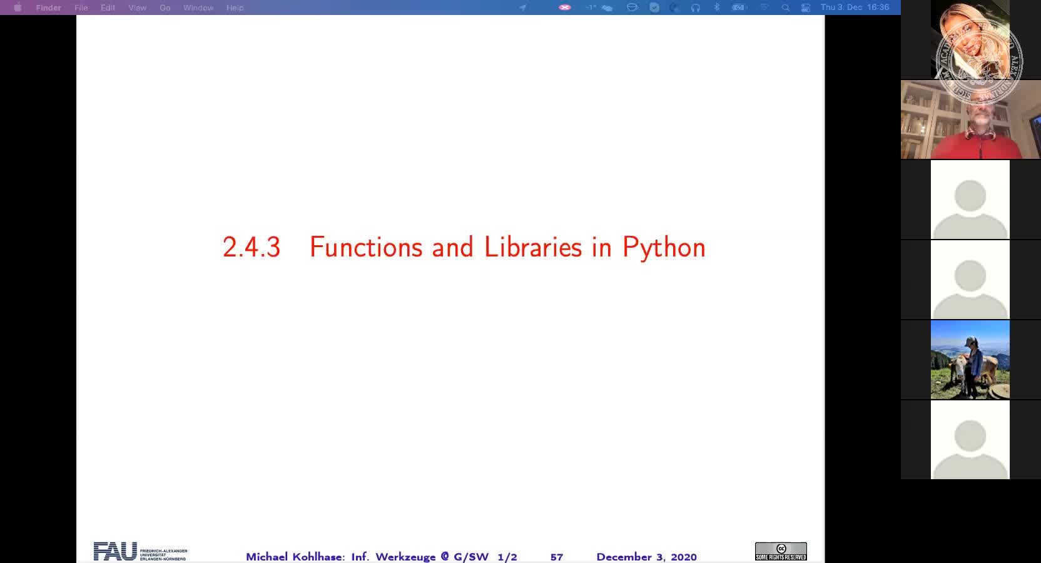Click the date and time clock
The height and width of the screenshot is (563, 1041).
(855, 8)
